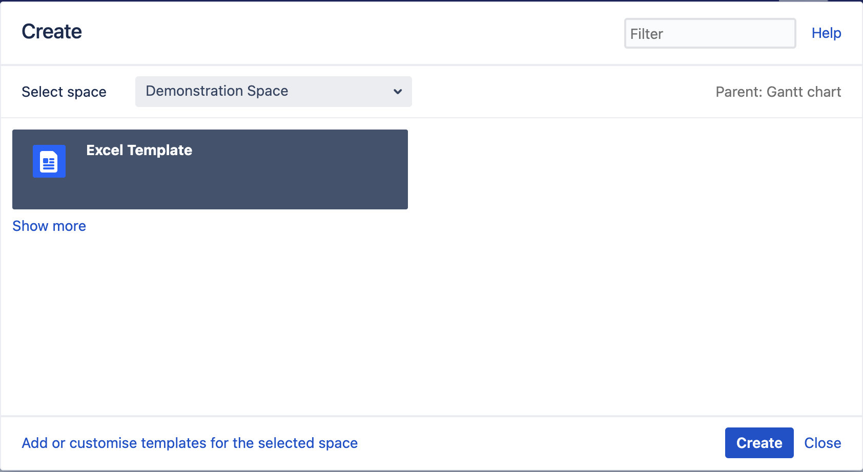
Task: Open Add or customise templates for selected space
Action: click(x=189, y=443)
